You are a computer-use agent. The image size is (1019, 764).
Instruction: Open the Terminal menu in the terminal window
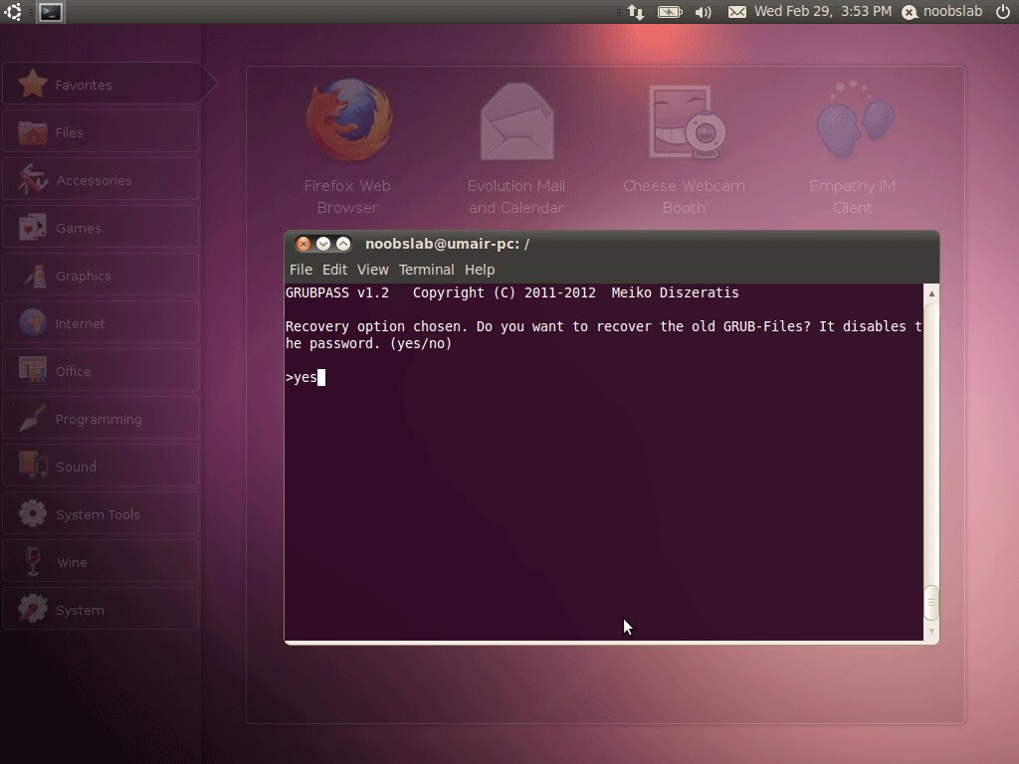[427, 269]
